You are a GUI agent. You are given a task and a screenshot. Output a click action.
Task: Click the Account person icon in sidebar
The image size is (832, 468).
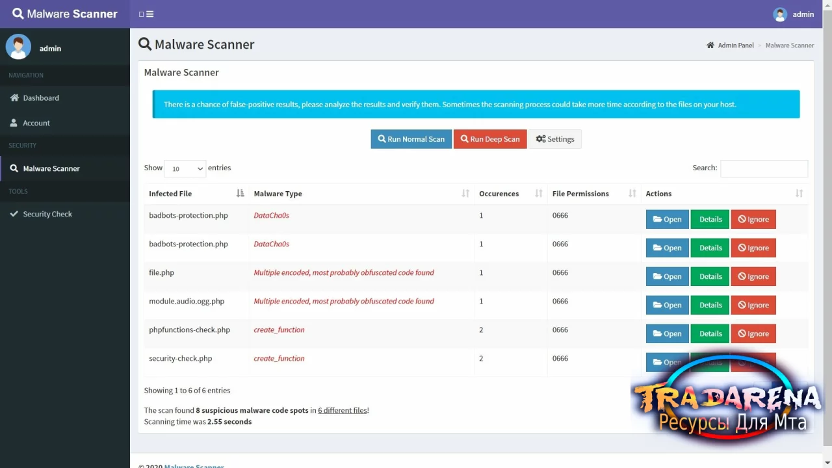click(14, 123)
